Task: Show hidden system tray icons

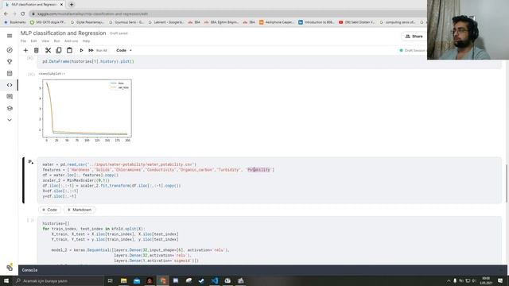Action: tap(449, 280)
